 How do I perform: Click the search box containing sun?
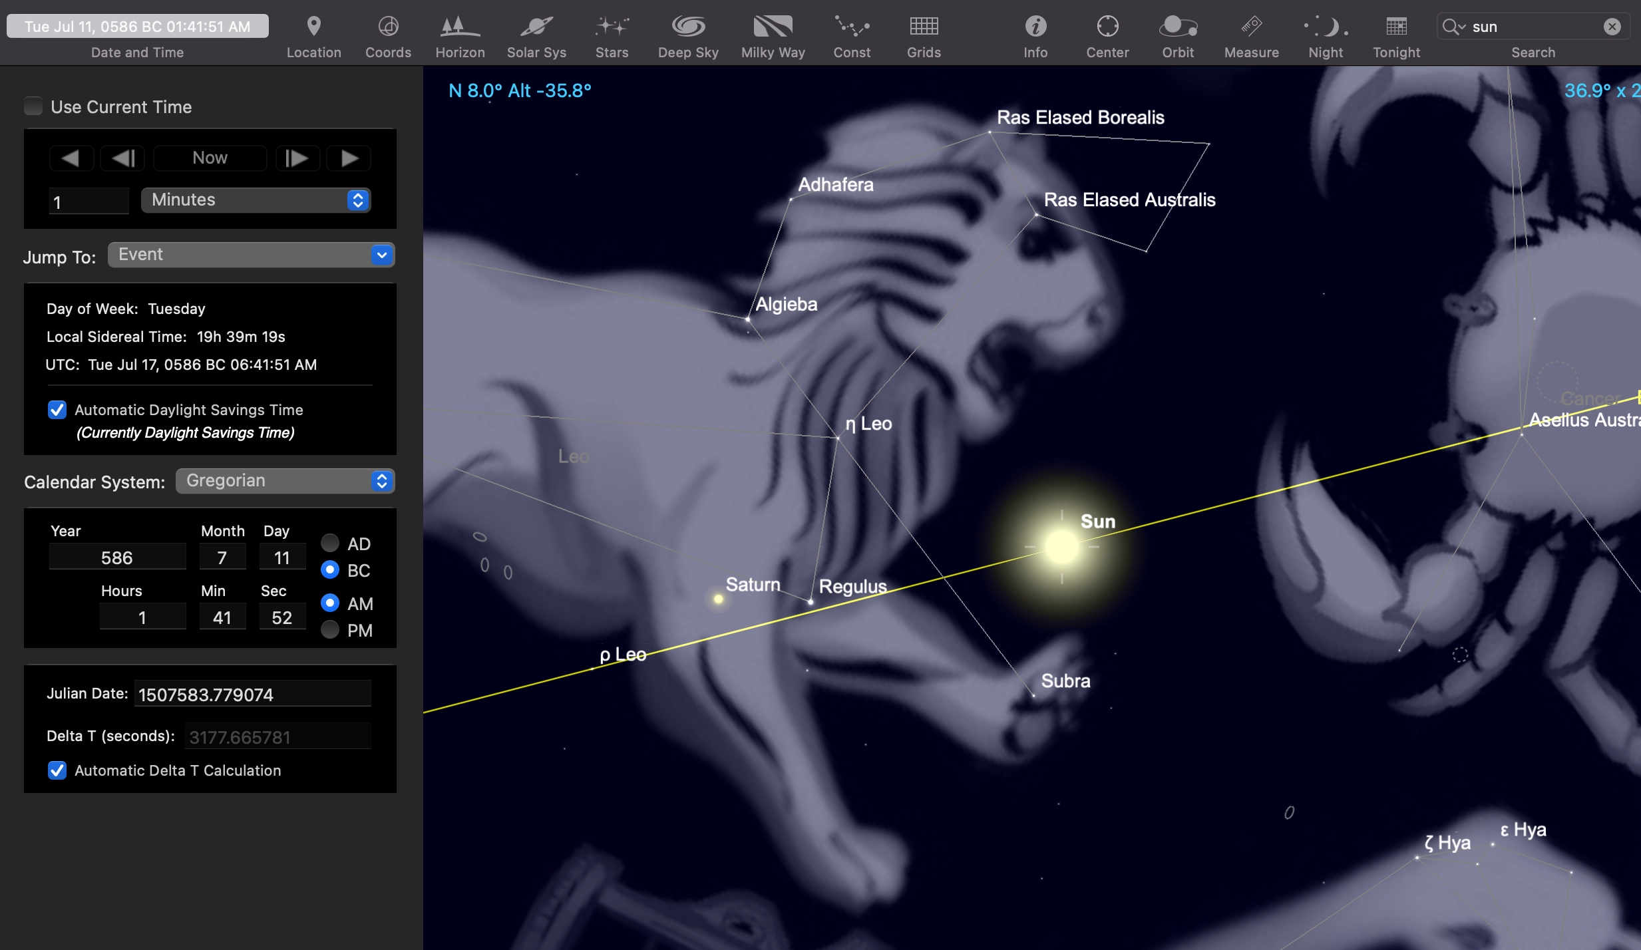click(1533, 27)
